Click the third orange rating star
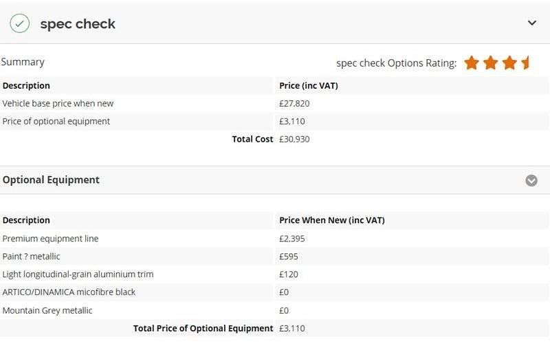The image size is (550, 344). tap(509, 63)
